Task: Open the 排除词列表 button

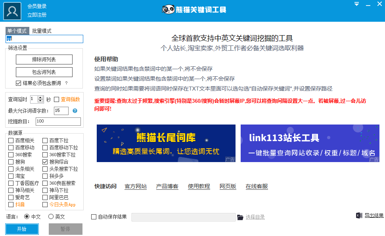Action: pyautogui.click(x=44, y=59)
